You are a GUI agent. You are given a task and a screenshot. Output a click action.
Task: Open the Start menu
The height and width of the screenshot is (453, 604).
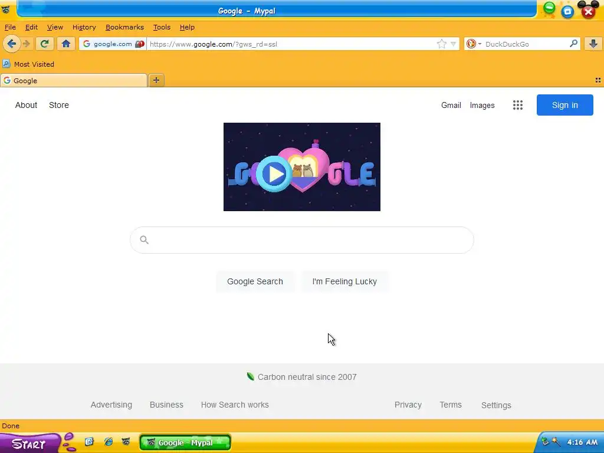tap(30, 444)
